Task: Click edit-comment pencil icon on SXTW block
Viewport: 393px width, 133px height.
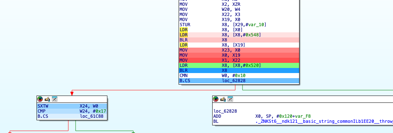Action: point(47,99)
